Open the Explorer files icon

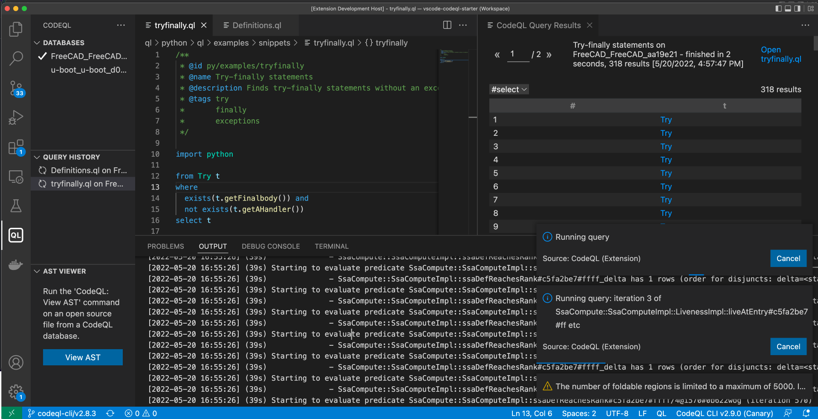click(x=16, y=29)
